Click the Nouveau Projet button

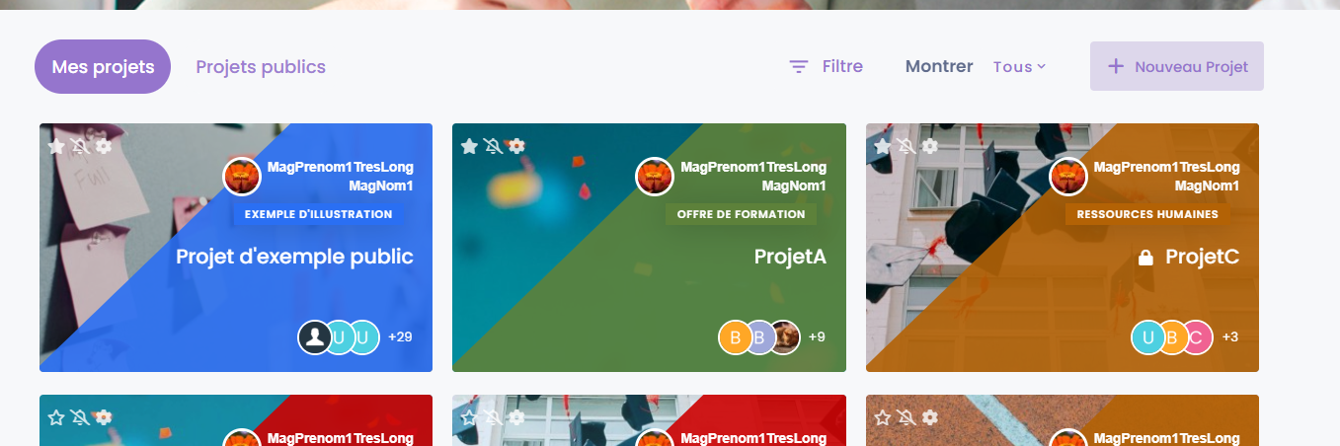tap(1177, 66)
